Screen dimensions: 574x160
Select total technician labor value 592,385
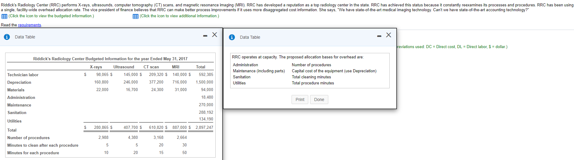point(206,74)
